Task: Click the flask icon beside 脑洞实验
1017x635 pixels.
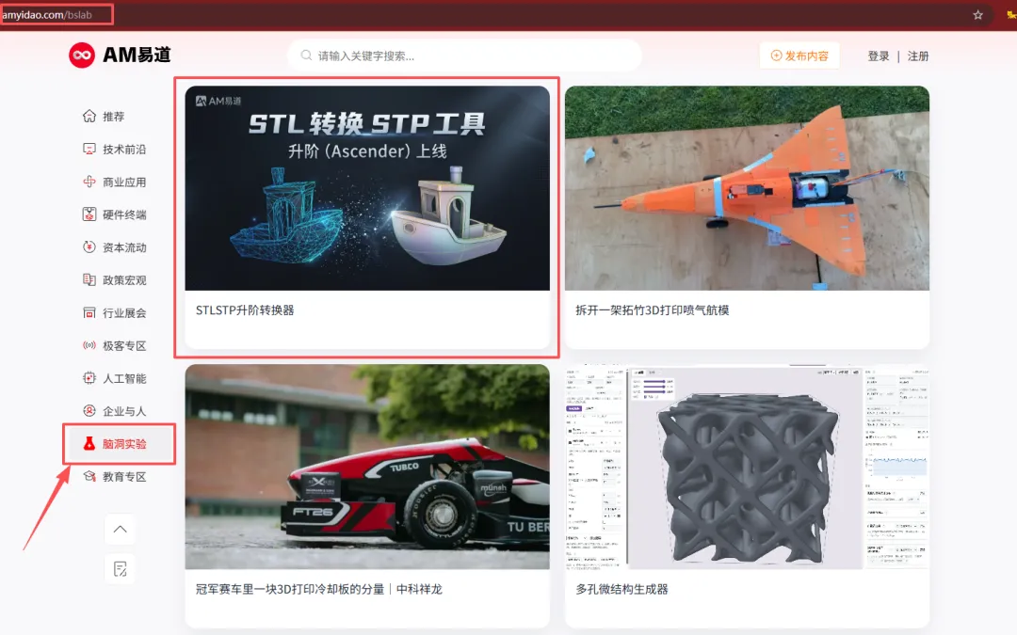Action: (x=89, y=444)
